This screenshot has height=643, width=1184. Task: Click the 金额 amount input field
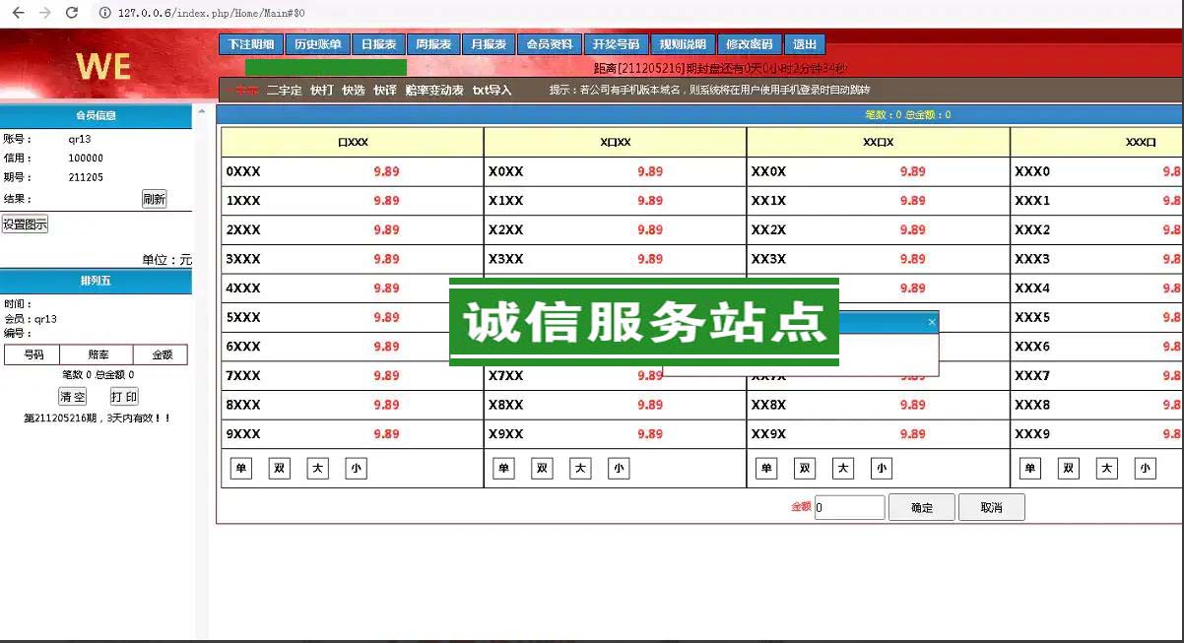click(x=849, y=507)
